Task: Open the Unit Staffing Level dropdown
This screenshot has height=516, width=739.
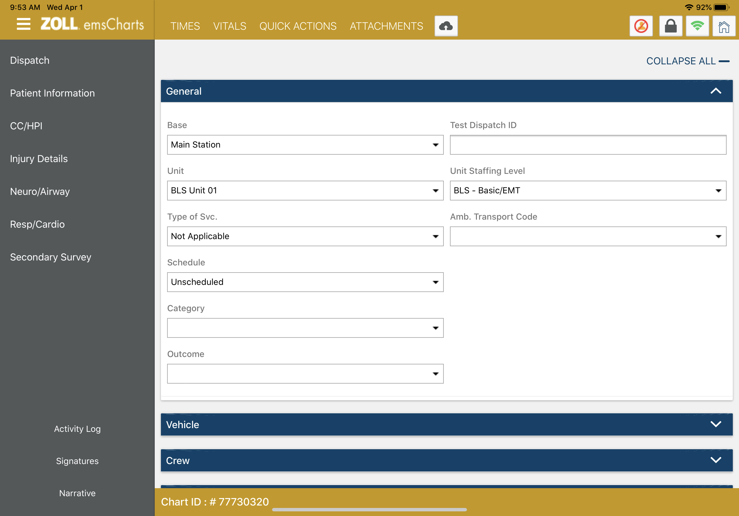Action: pos(588,191)
